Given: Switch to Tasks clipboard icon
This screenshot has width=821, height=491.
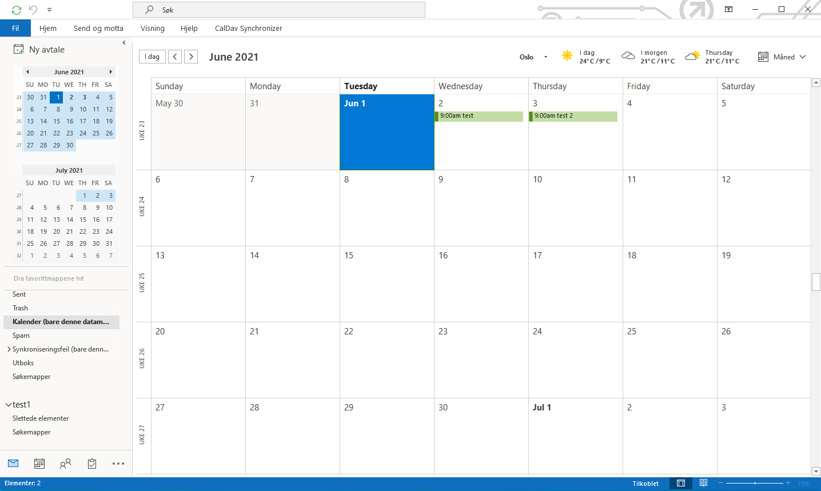Looking at the screenshot, I should click(92, 464).
